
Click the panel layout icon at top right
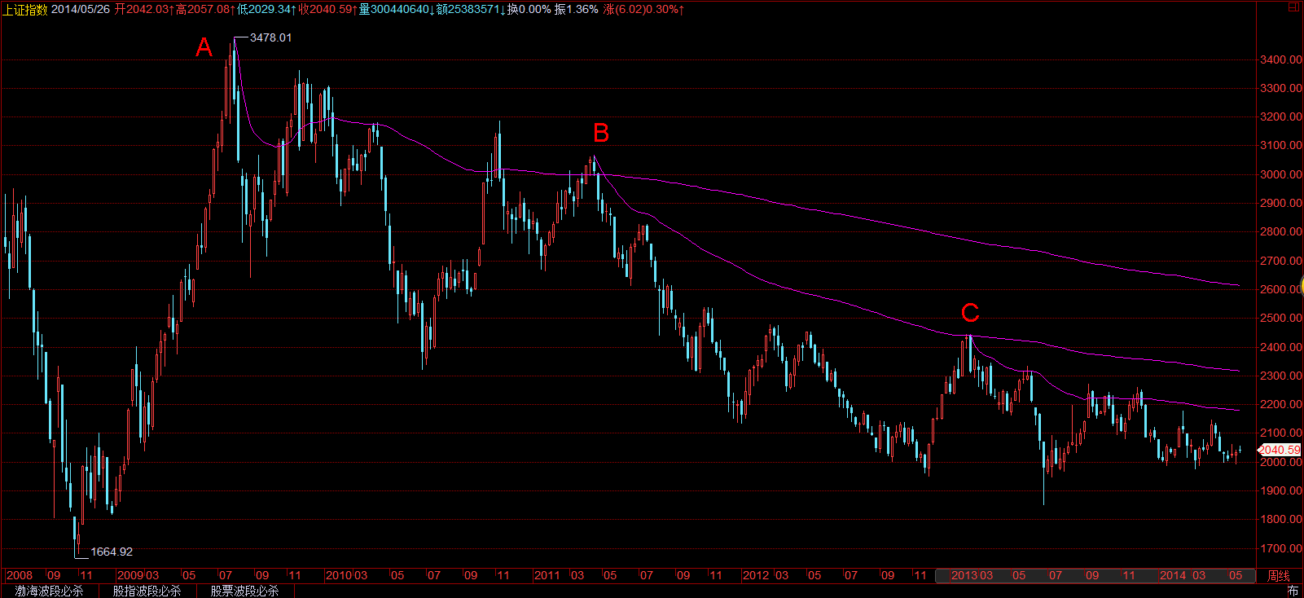click(x=1293, y=7)
